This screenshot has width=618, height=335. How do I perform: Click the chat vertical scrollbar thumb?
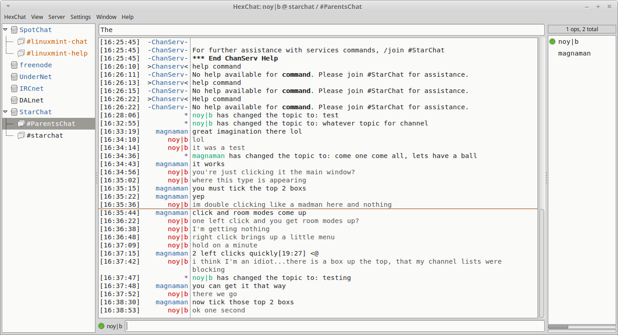(x=541, y=263)
